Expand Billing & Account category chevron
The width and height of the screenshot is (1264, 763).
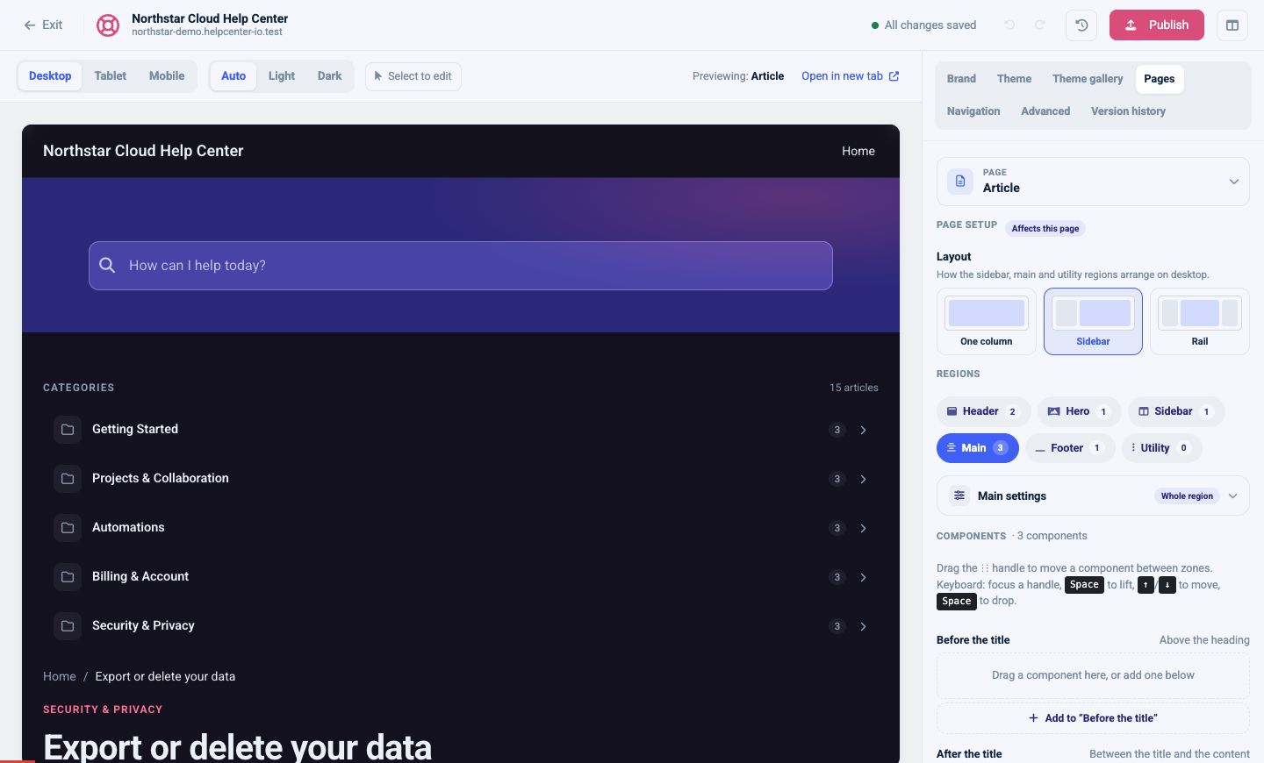pyautogui.click(x=863, y=577)
